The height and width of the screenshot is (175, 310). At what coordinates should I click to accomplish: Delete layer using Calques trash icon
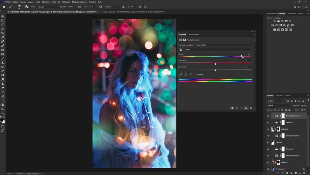click(304, 173)
